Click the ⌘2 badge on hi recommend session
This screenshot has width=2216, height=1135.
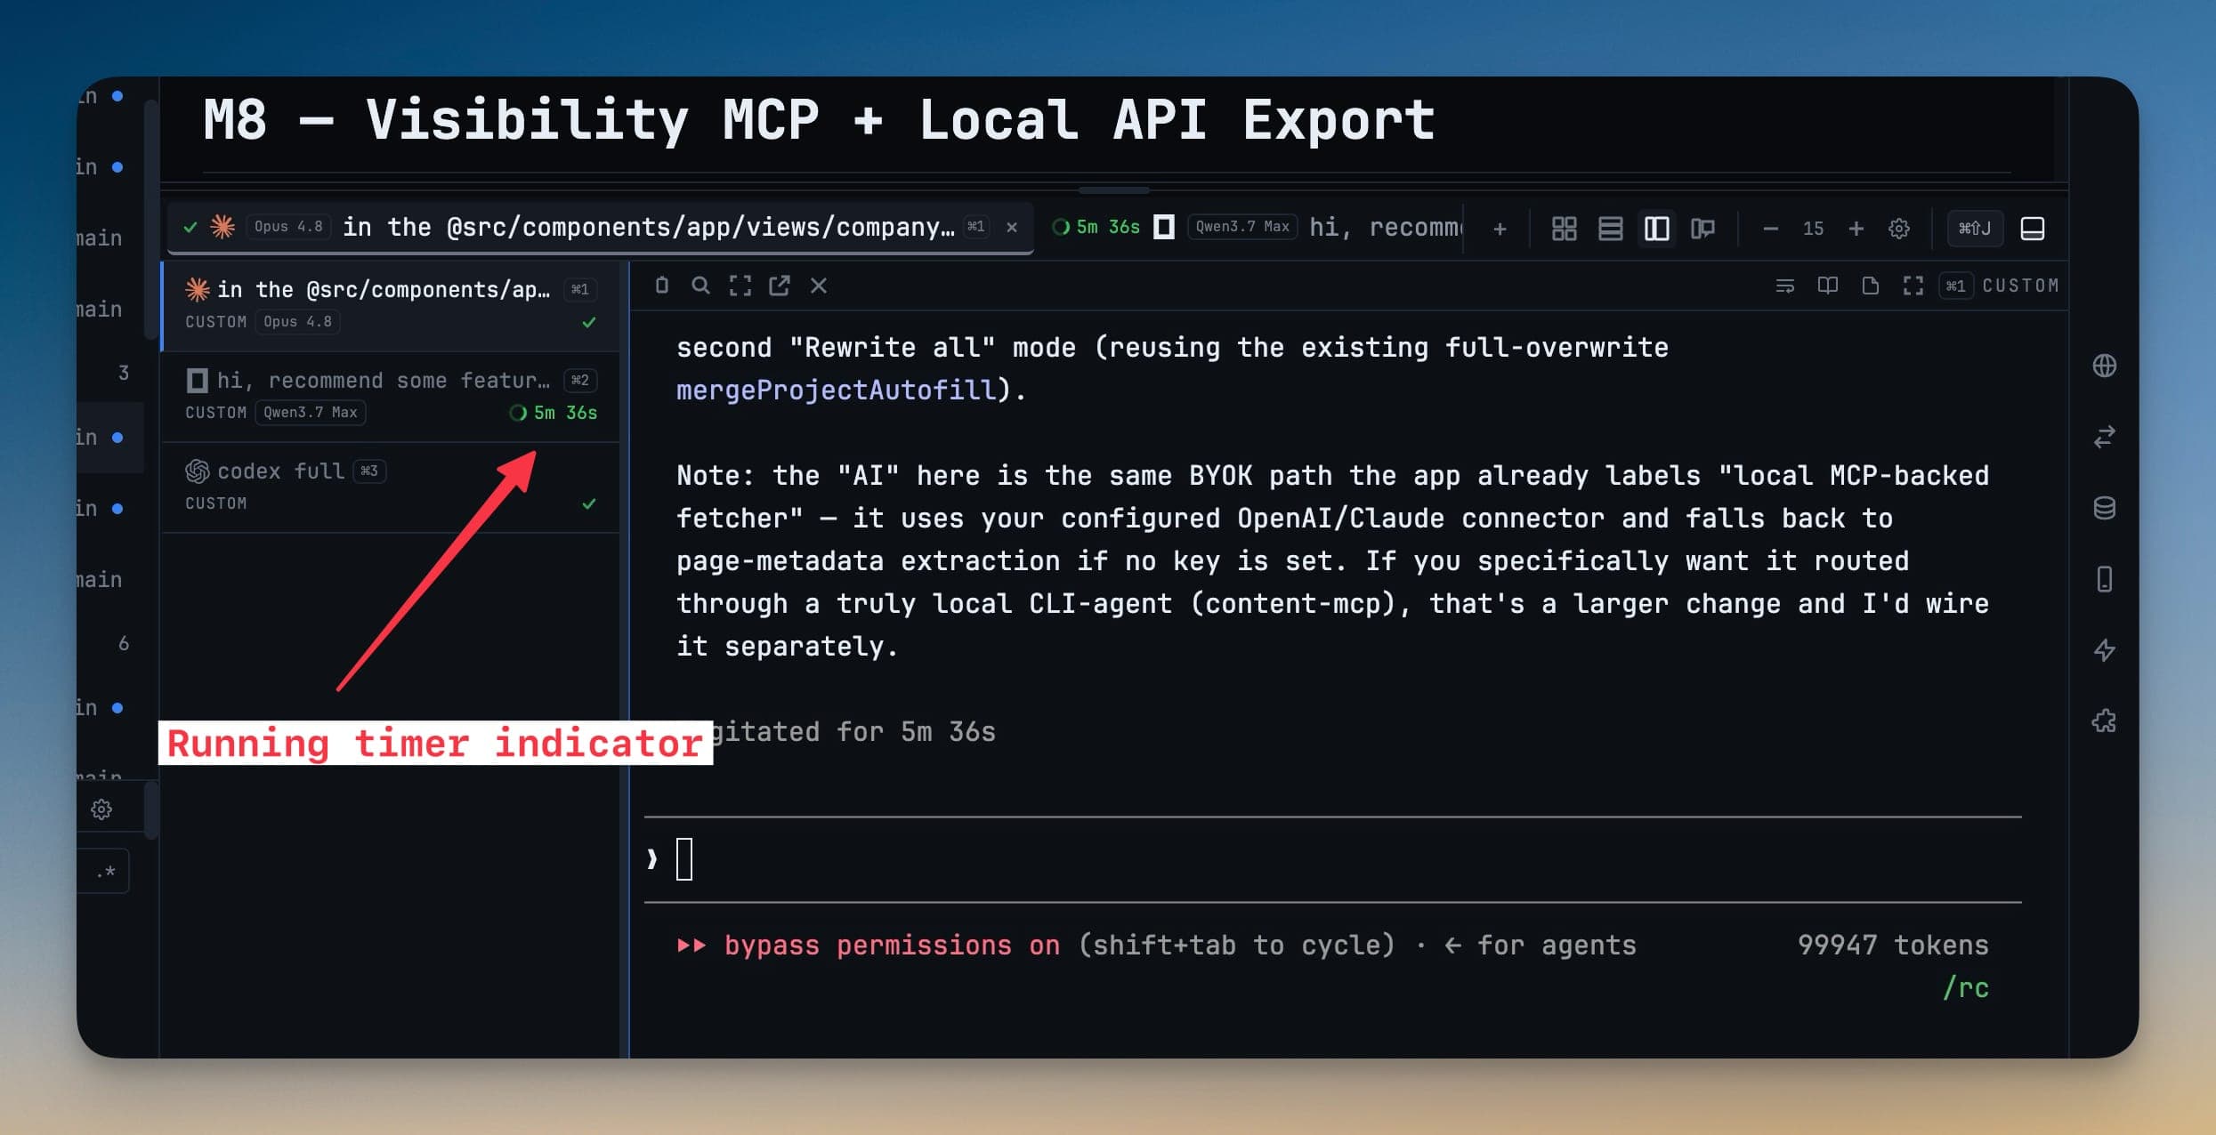tap(579, 380)
